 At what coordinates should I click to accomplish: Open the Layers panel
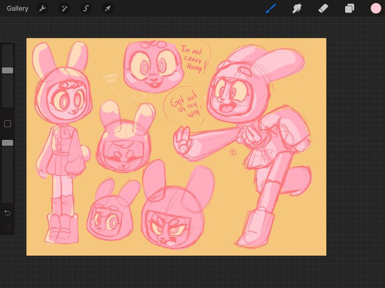coord(349,8)
